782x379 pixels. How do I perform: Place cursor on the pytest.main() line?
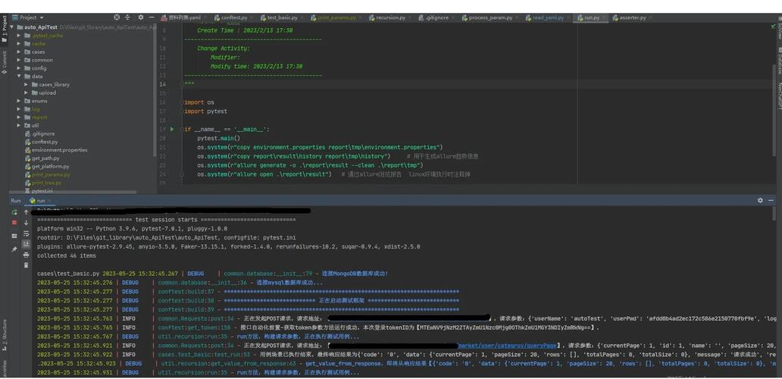219,138
